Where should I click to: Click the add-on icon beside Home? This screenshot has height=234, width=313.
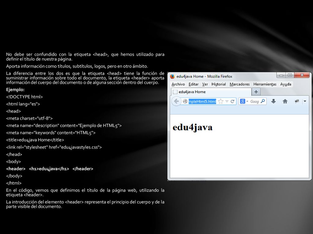[x=296, y=101]
